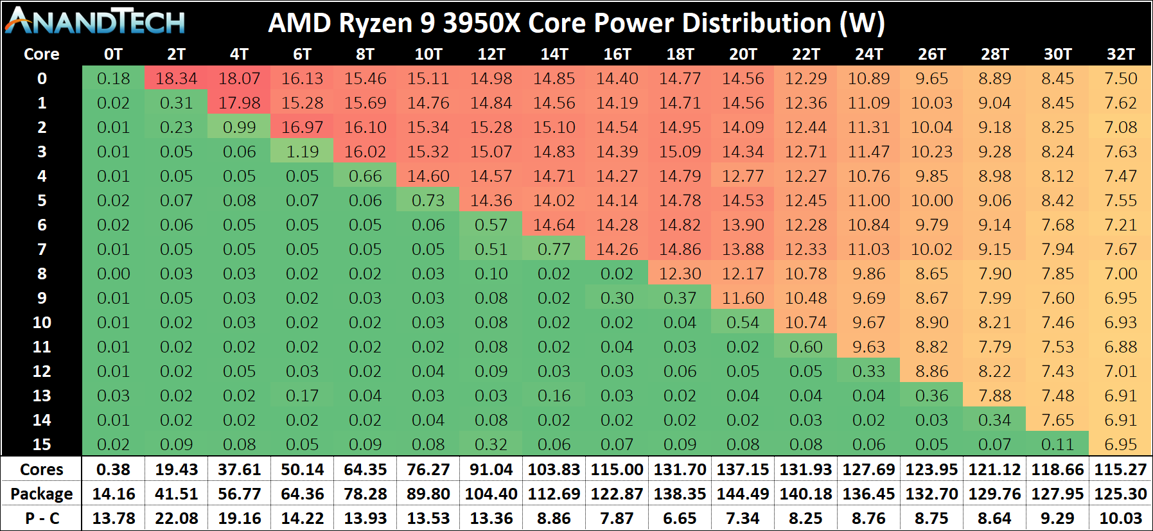Click the cell showing "11.60"
The width and height of the screenshot is (1153, 531).
[743, 298]
